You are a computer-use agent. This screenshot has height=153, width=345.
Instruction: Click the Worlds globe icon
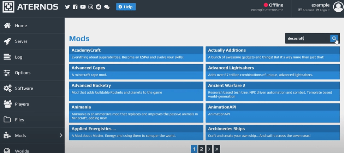[x=7, y=151]
